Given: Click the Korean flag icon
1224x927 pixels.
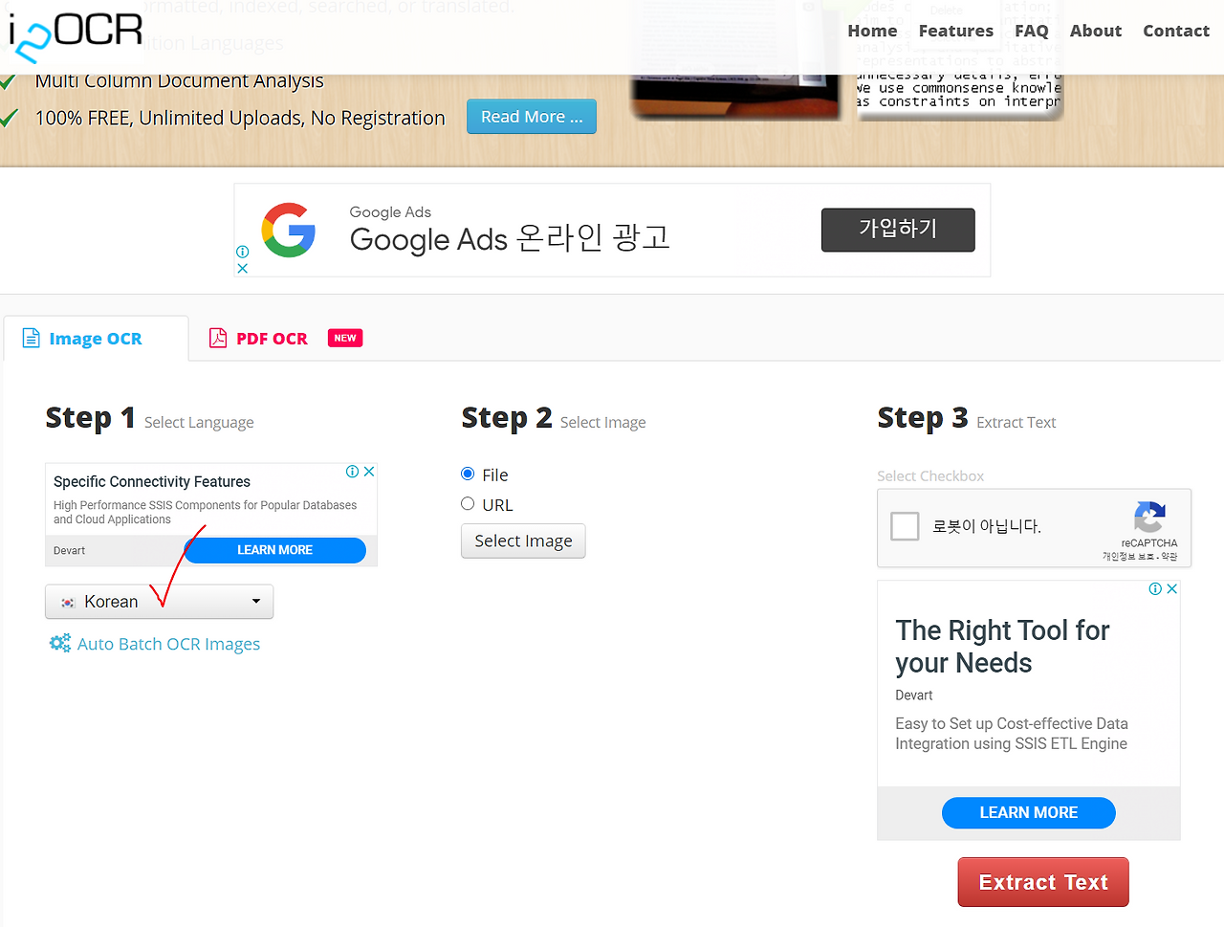Looking at the screenshot, I should tap(68, 603).
